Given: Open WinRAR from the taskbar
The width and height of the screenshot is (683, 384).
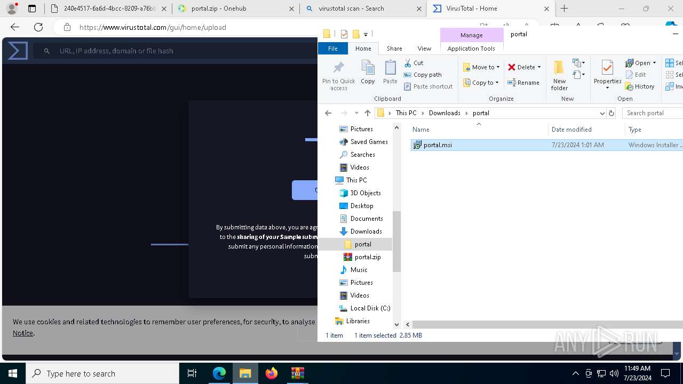Looking at the screenshot, I should [x=297, y=373].
